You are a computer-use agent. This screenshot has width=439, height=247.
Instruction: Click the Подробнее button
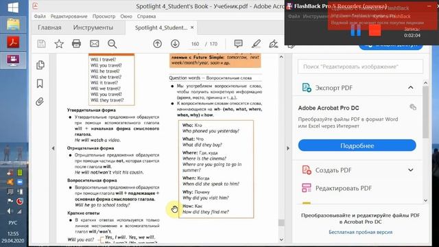point(357,145)
